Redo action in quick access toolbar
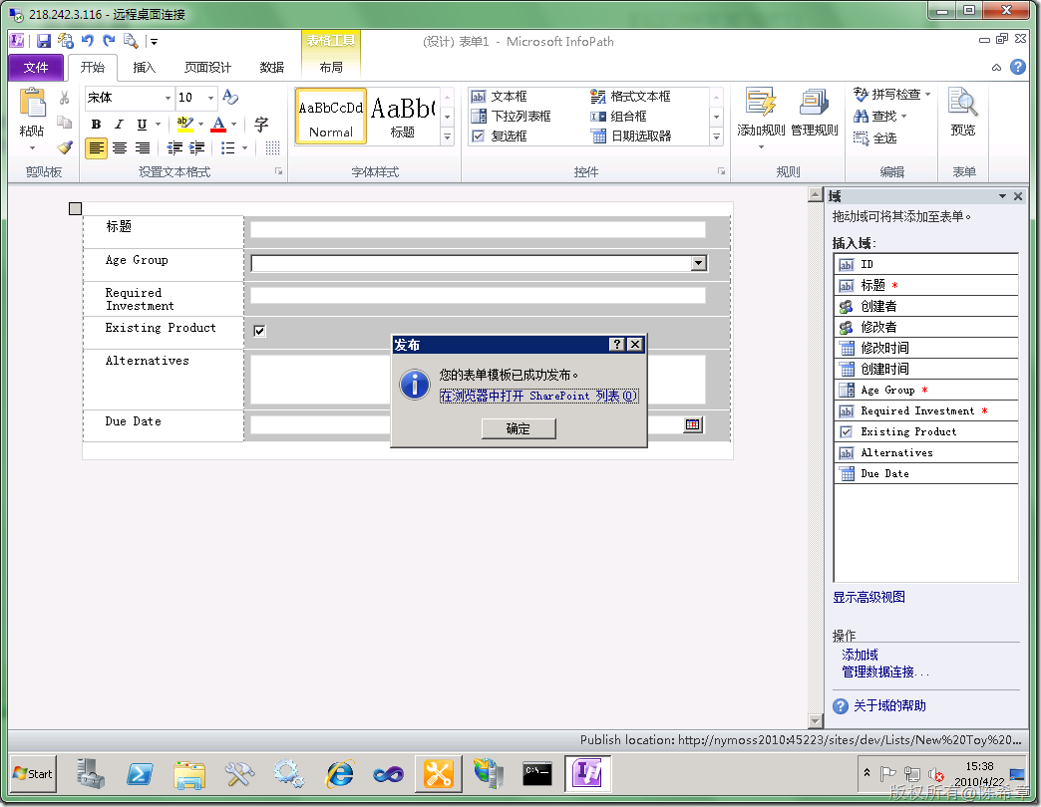 click(109, 41)
